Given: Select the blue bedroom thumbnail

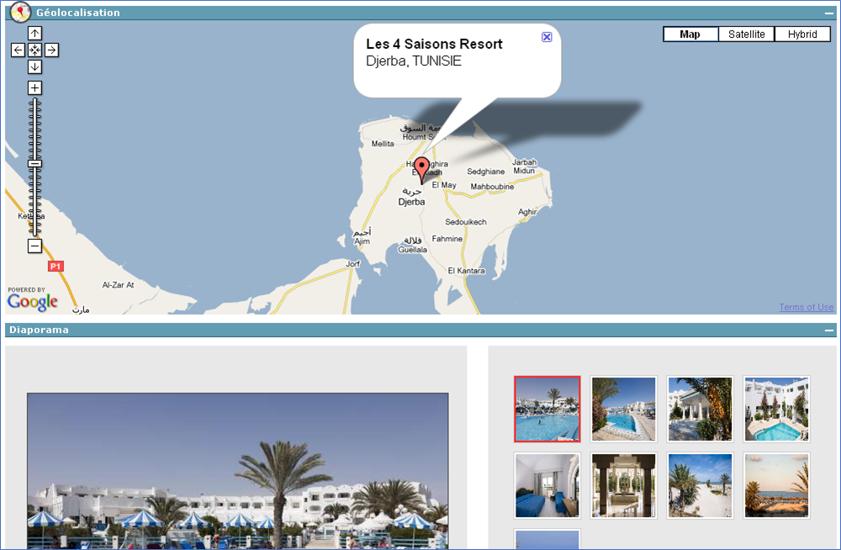Looking at the screenshot, I should pos(547,485).
